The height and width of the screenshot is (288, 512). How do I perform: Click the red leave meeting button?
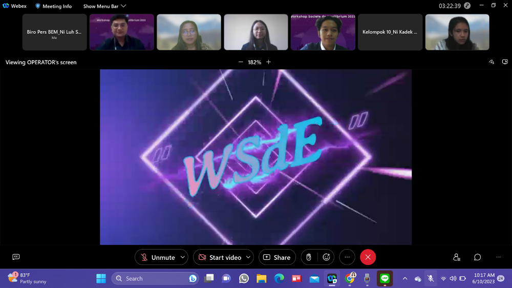pos(368,257)
